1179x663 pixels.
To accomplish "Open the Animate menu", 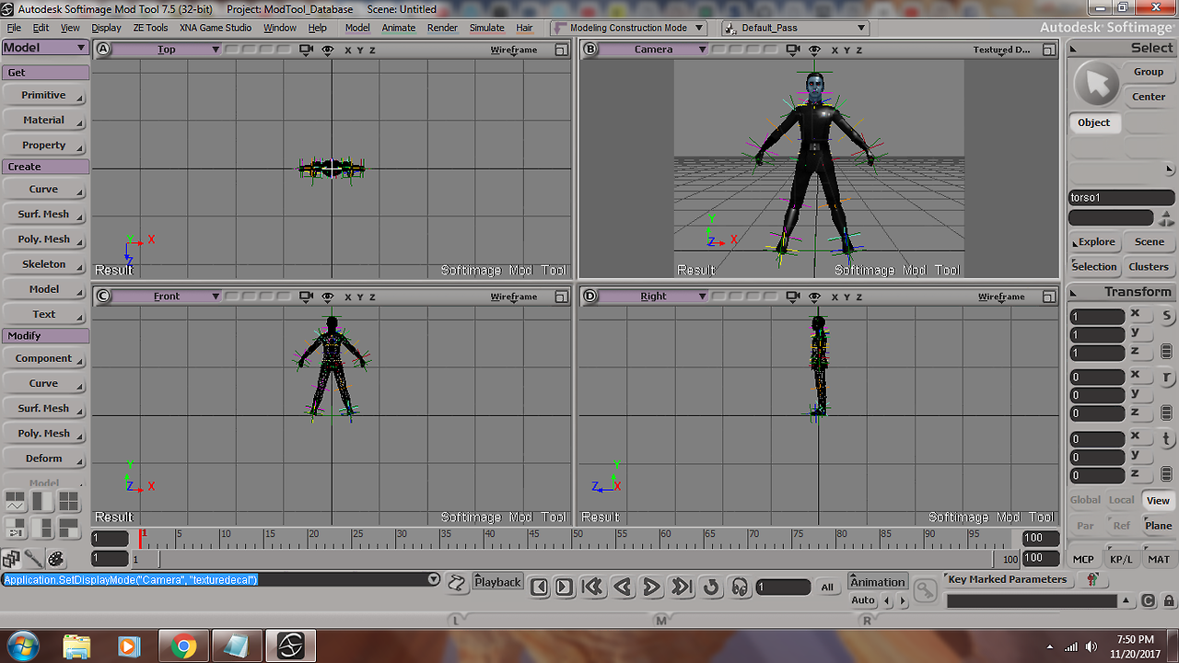I will click(399, 28).
